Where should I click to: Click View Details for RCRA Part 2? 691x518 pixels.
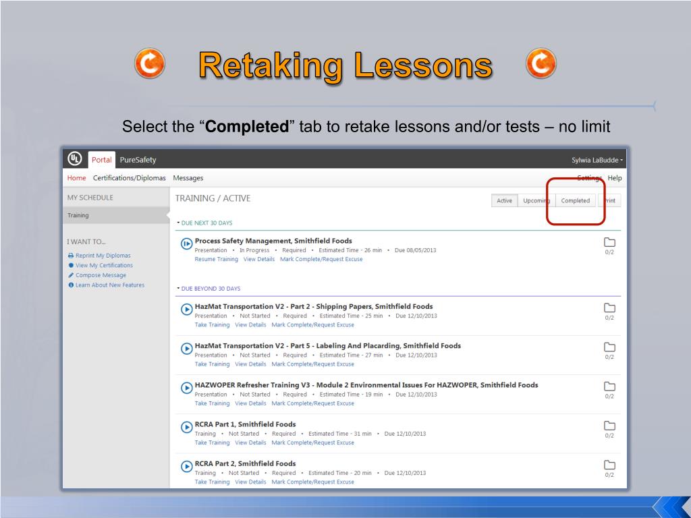[250, 482]
